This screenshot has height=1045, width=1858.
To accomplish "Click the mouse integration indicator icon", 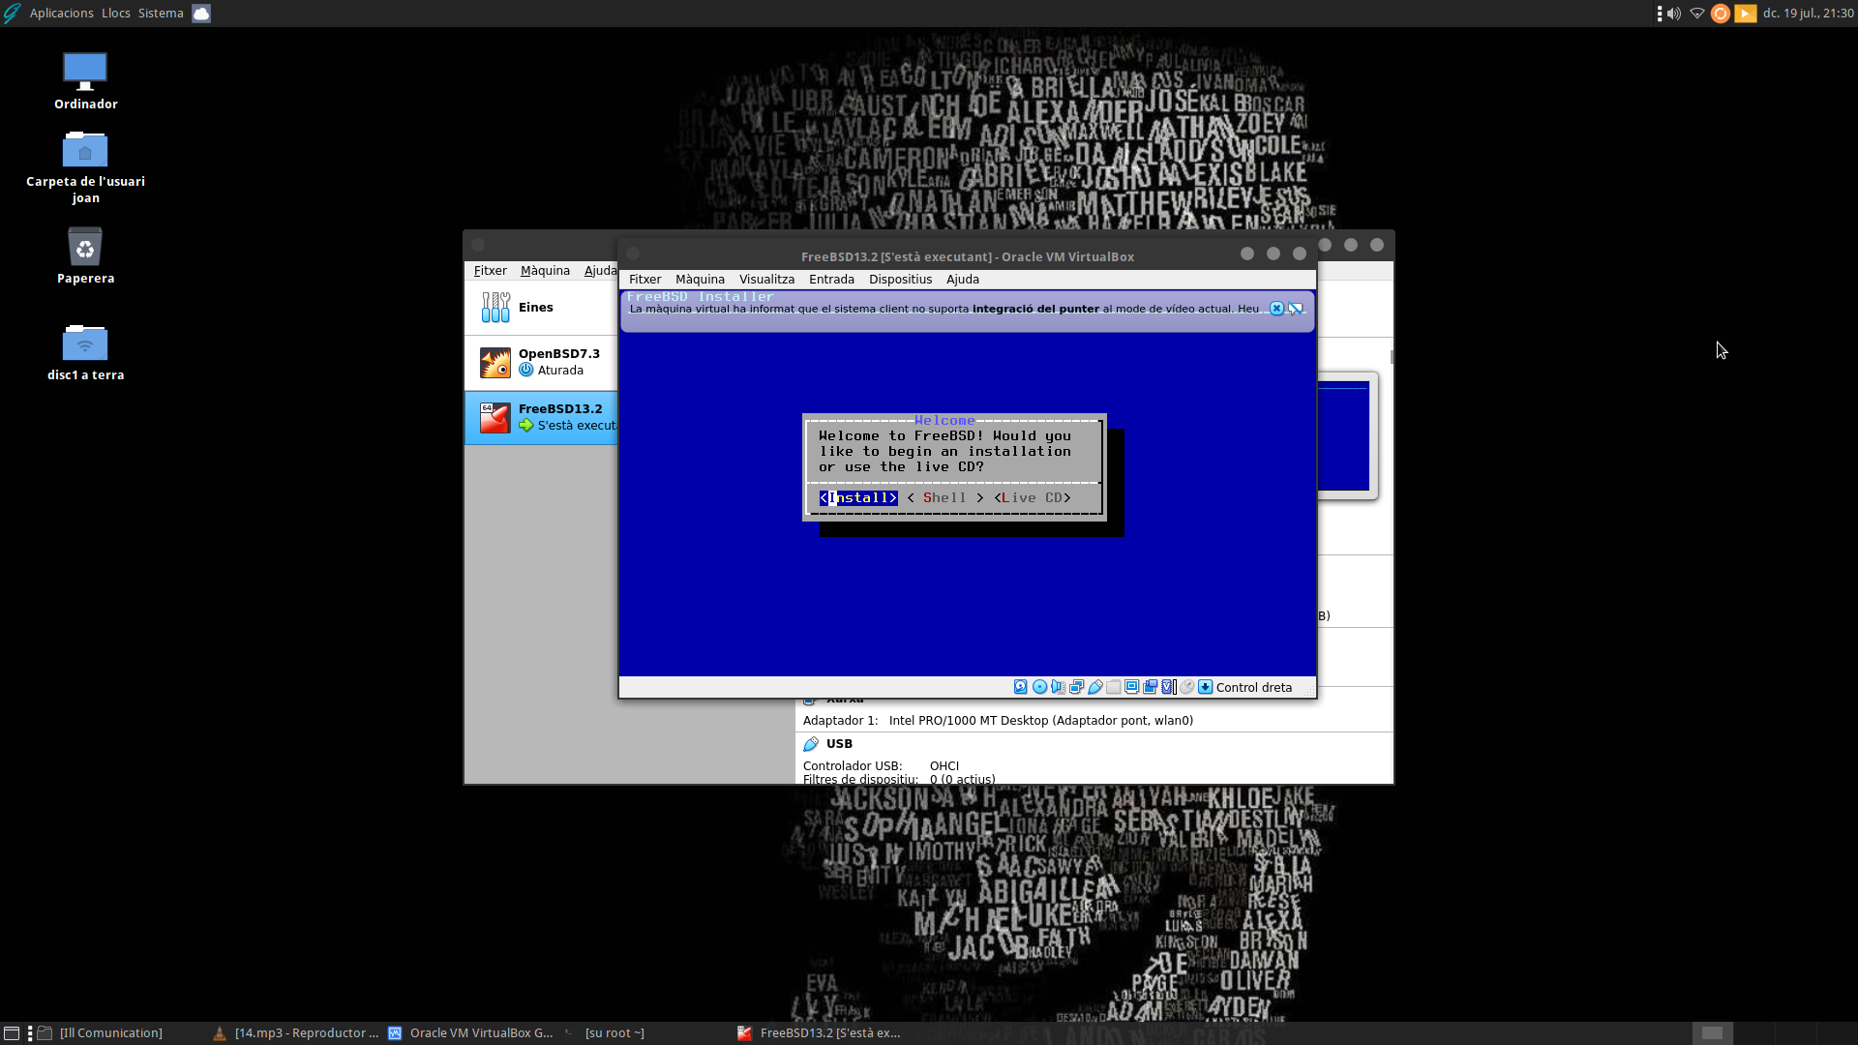I will click(1186, 687).
